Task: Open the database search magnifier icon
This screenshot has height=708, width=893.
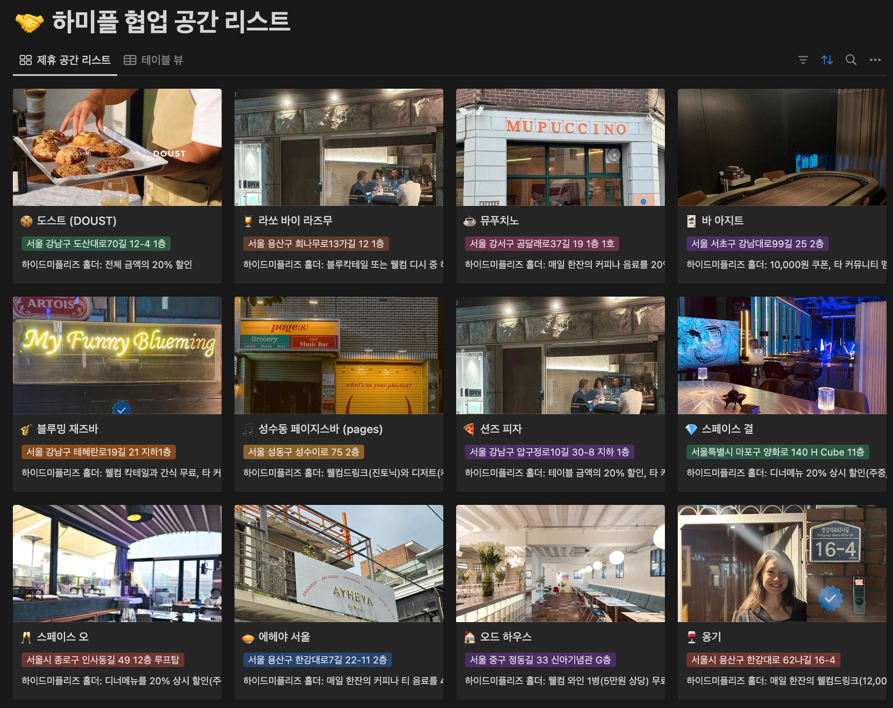Action: coord(851,60)
